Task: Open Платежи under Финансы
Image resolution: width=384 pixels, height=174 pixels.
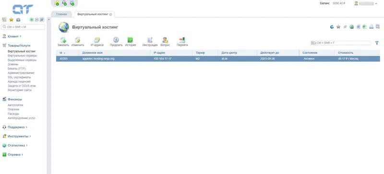Action: pos(13,109)
